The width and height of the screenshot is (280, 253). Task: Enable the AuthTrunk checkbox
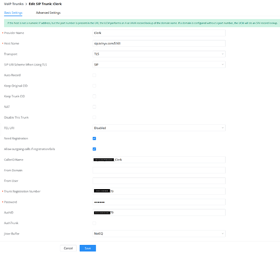95,223
